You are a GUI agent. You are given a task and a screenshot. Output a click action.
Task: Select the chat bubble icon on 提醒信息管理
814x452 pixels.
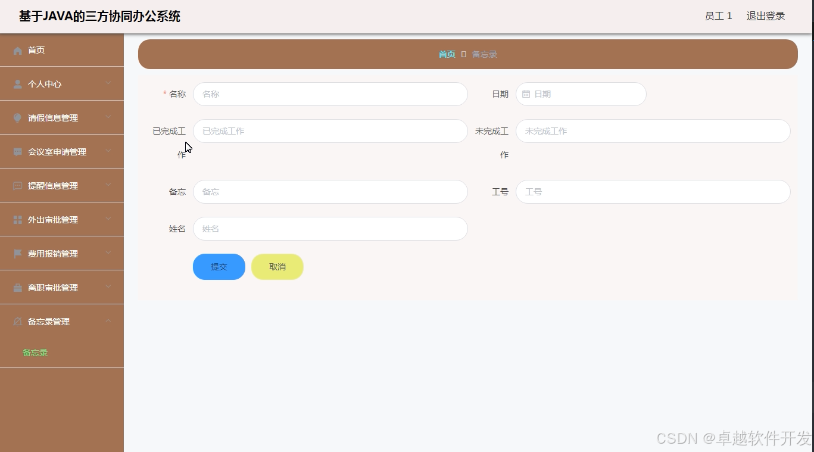[x=17, y=185]
